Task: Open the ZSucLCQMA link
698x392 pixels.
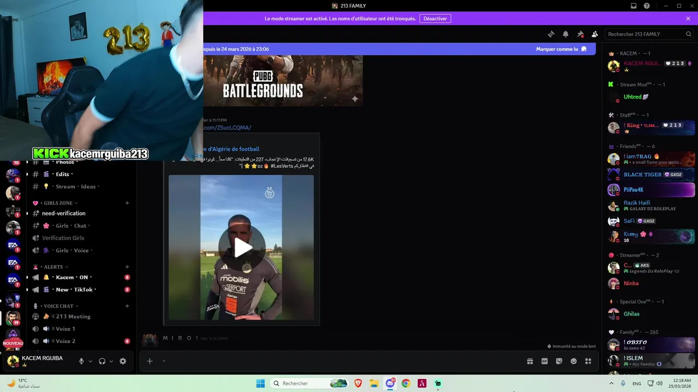Action: [227, 127]
